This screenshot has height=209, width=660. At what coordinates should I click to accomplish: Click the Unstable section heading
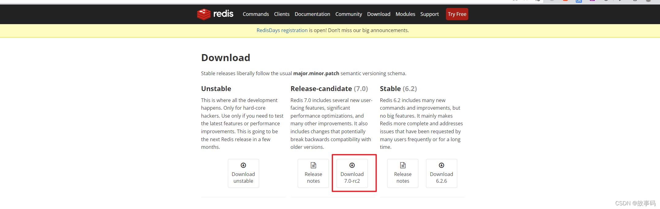[x=216, y=89]
